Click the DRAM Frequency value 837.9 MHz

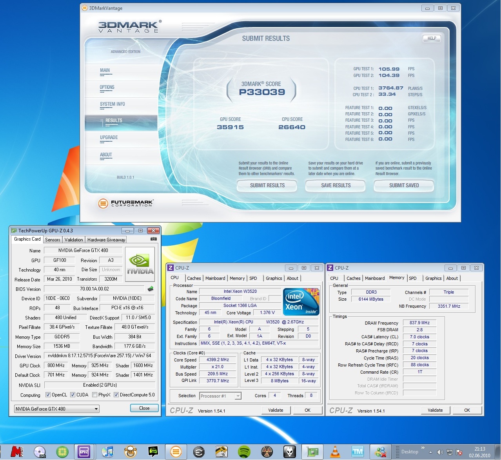[419, 323]
